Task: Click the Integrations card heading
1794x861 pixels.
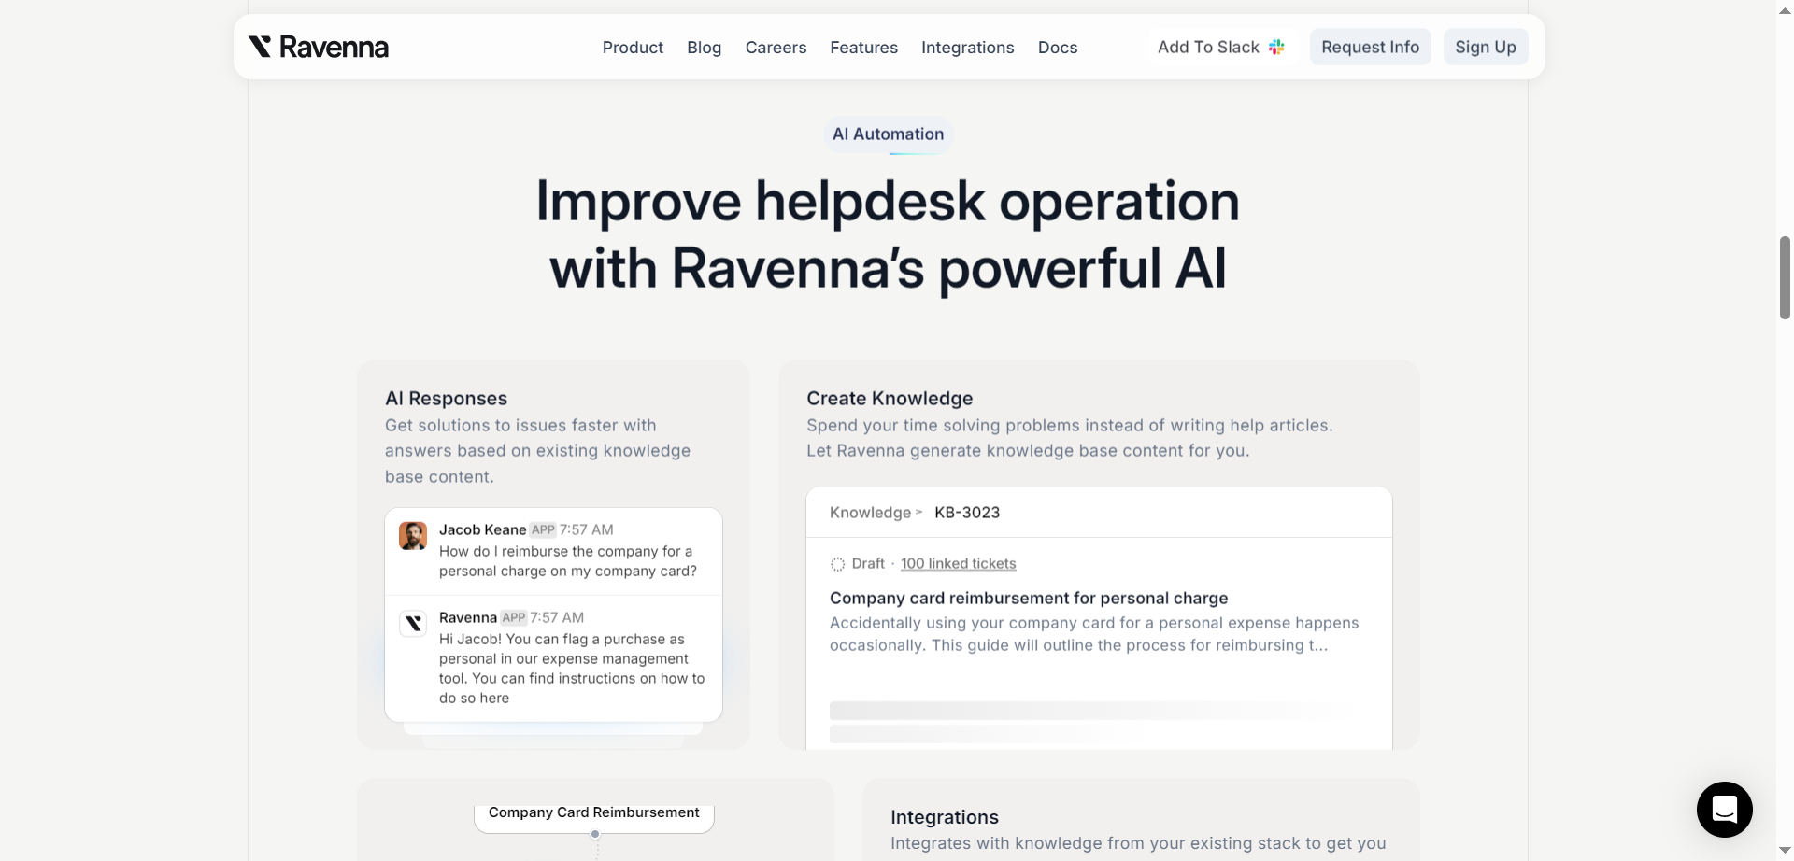Action: (x=944, y=816)
